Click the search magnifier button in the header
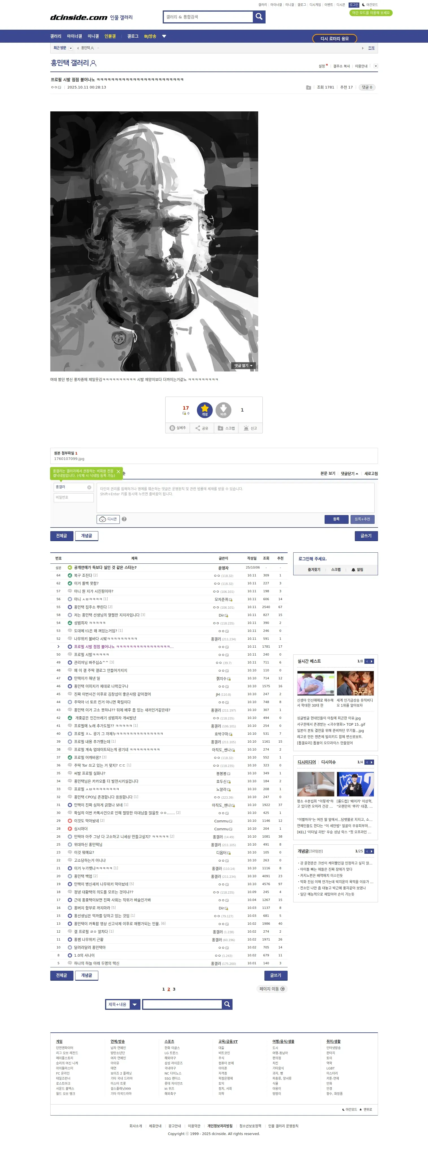 259,17
